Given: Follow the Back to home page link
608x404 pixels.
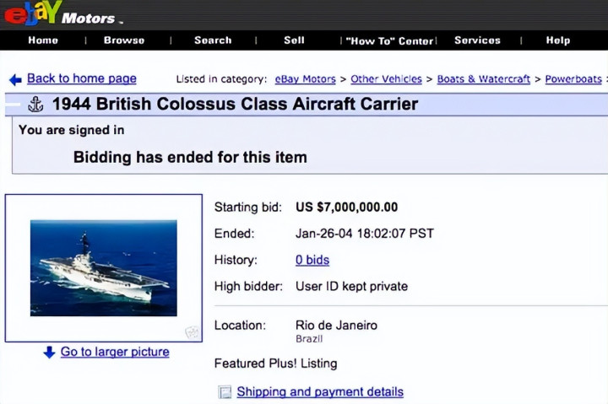Looking at the screenshot, I should click(81, 78).
